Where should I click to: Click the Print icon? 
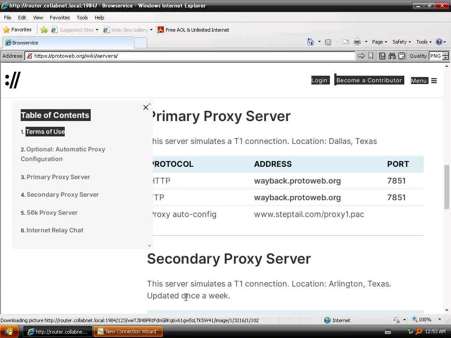[x=357, y=42]
